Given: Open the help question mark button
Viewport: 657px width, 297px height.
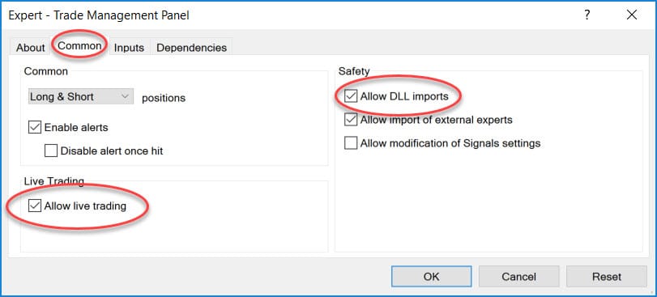Looking at the screenshot, I should pyautogui.click(x=587, y=15).
